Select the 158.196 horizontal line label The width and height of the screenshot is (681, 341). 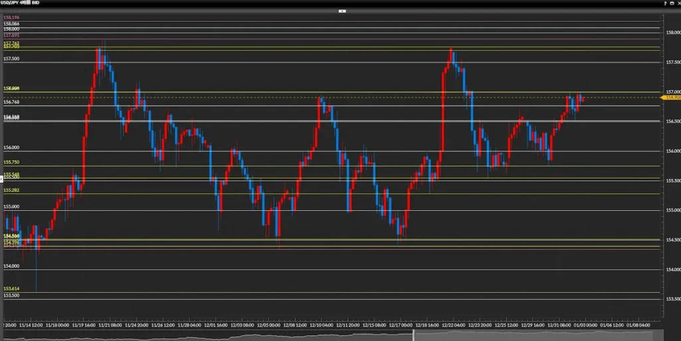point(11,17)
